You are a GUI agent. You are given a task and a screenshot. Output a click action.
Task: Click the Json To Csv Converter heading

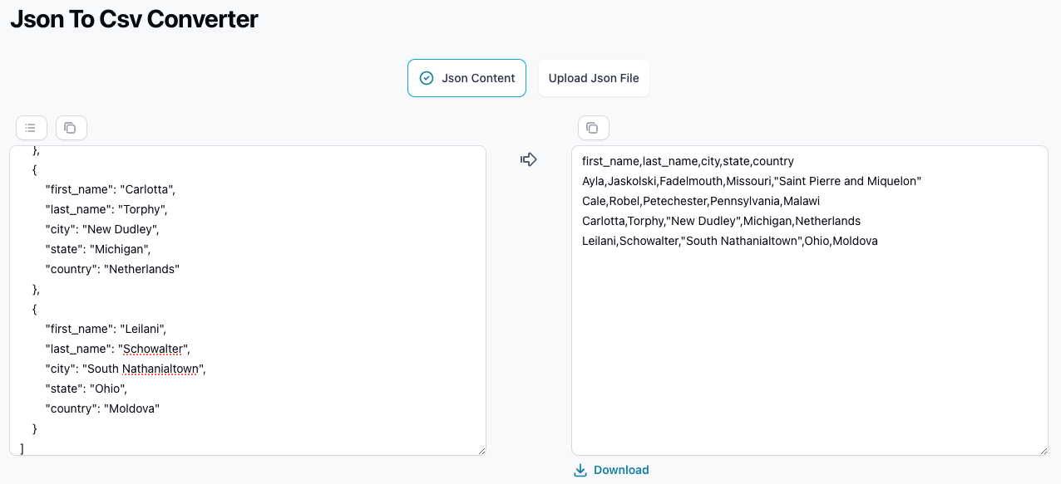[x=134, y=19]
